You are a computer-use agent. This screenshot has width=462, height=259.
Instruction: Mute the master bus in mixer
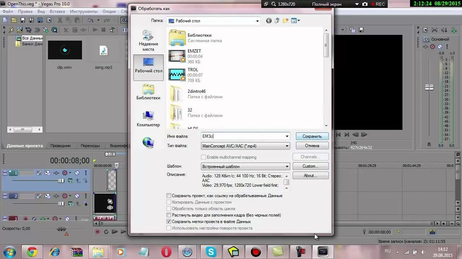(440, 46)
